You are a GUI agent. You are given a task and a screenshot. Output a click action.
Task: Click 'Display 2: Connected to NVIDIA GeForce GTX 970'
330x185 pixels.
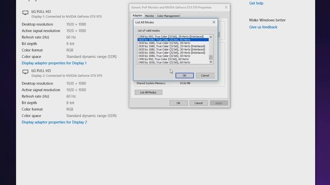click(x=67, y=76)
